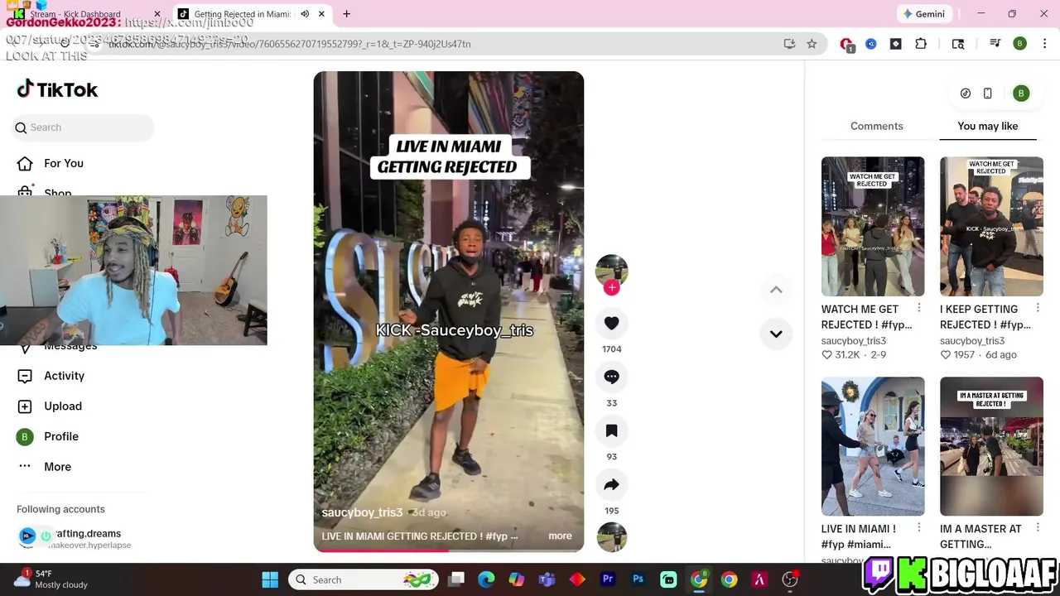The image size is (1060, 596).
Task: Follow the creator with the red plus badge
Action: [611, 287]
